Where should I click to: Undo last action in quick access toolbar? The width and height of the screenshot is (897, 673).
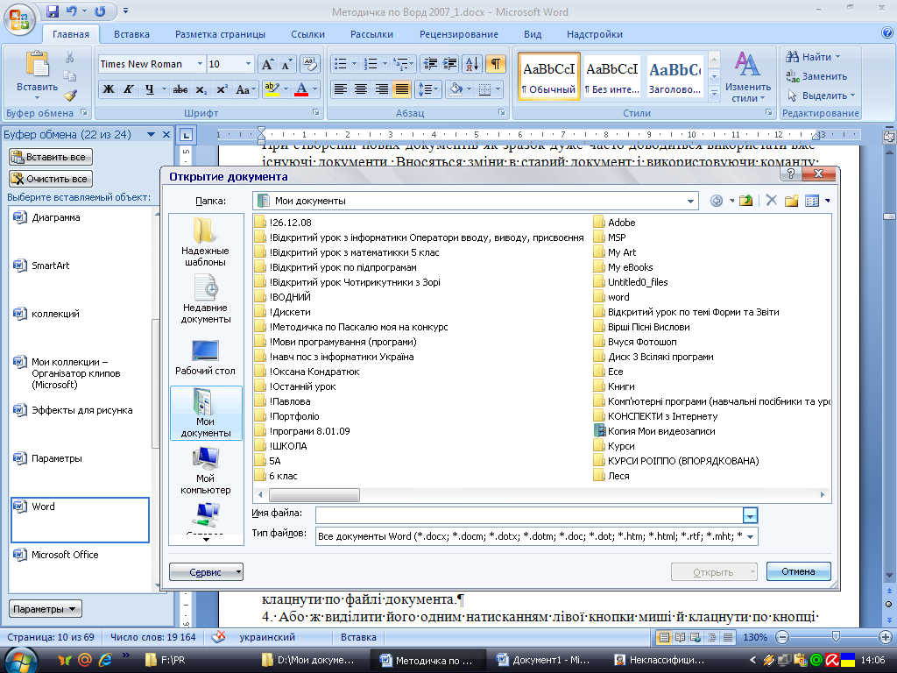click(72, 11)
